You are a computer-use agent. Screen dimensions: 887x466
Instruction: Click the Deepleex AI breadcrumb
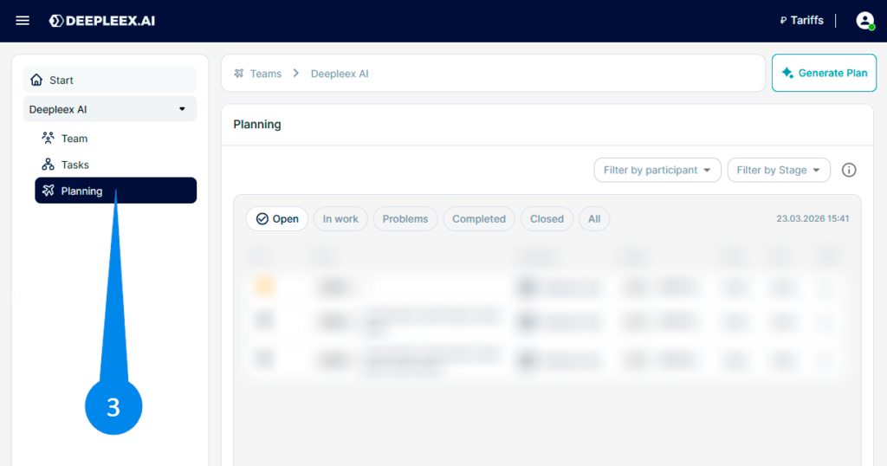tap(340, 74)
